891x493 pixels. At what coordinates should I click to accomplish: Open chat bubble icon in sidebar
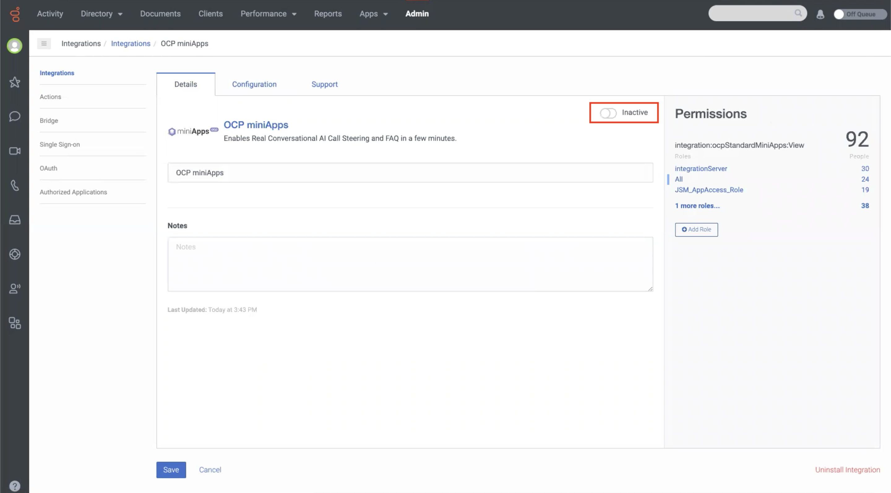[15, 116]
